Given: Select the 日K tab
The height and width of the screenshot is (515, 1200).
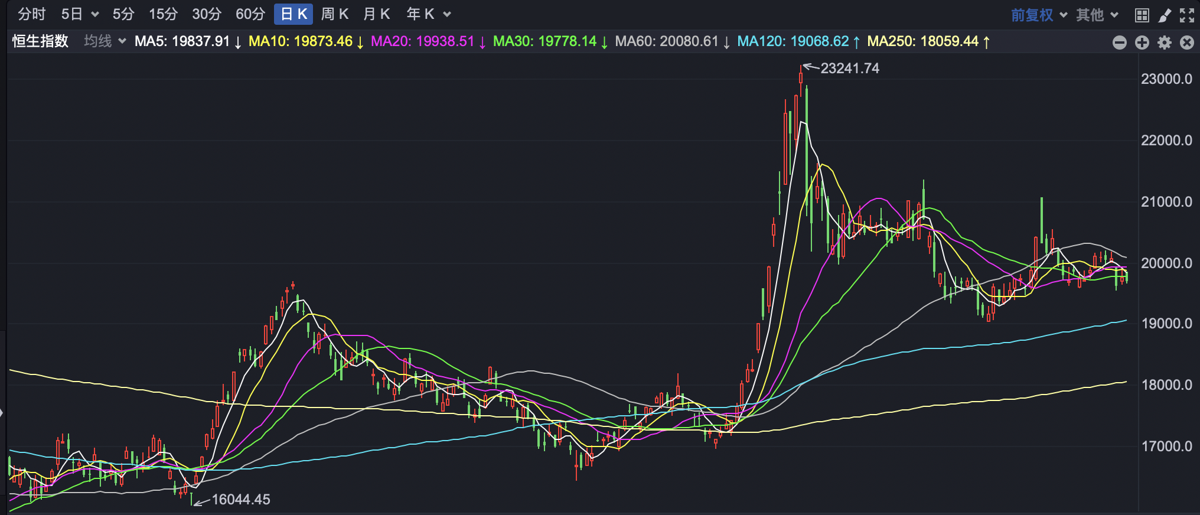Looking at the screenshot, I should click(x=294, y=14).
